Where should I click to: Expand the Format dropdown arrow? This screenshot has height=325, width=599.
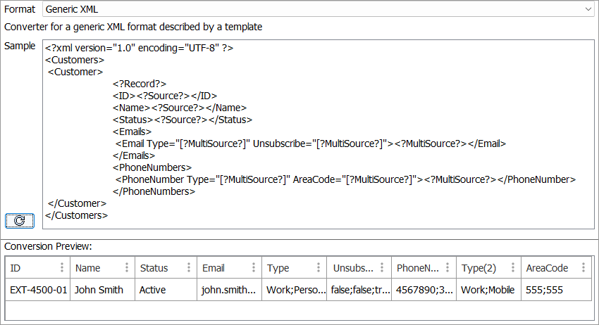click(x=588, y=10)
